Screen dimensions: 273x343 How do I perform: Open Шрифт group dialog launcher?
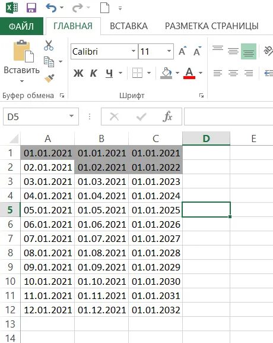pyautogui.click(x=201, y=96)
